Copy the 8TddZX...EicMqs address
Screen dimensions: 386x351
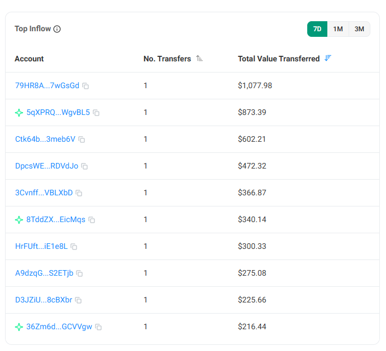[92, 220]
